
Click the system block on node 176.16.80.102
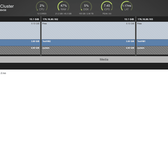(x=88, y=50)
